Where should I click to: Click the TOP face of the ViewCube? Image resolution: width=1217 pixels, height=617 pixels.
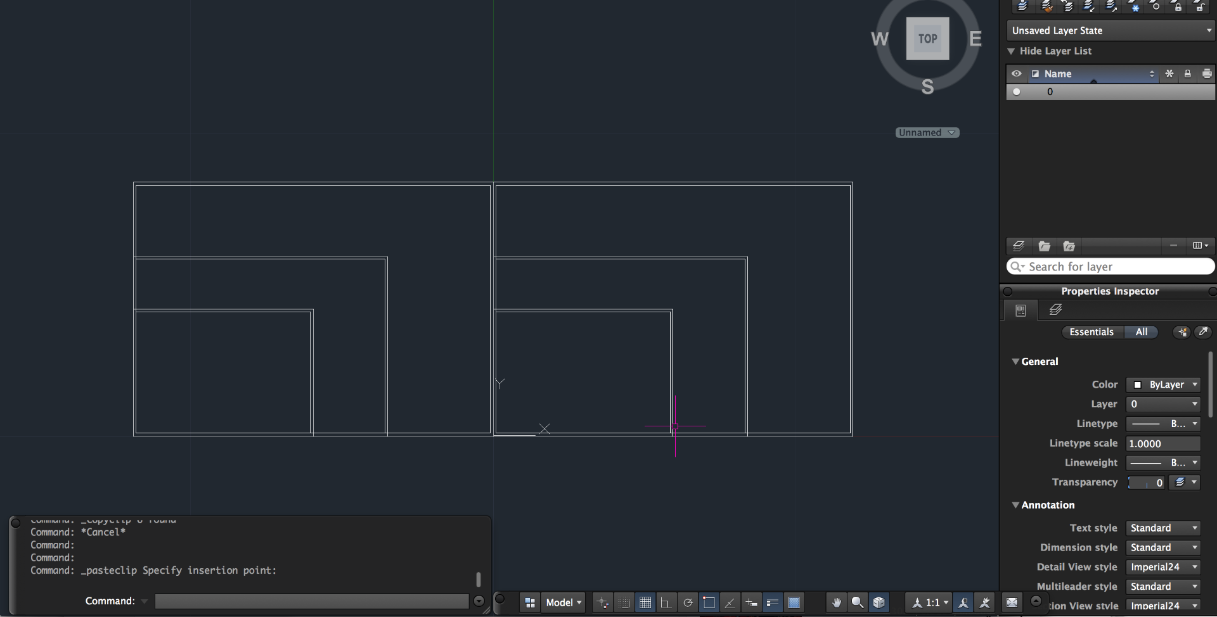click(927, 39)
